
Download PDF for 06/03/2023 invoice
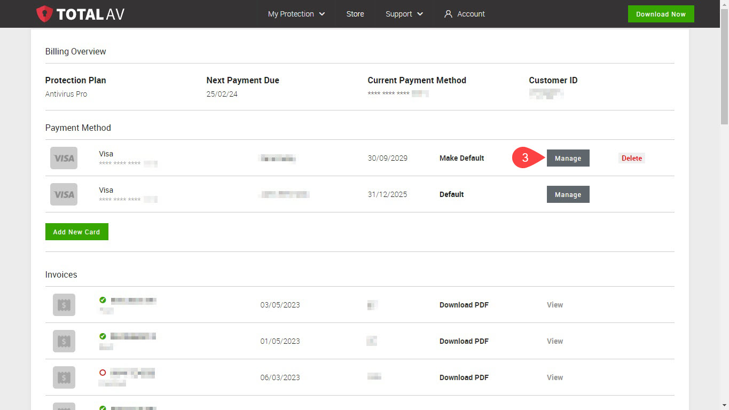[x=464, y=377]
